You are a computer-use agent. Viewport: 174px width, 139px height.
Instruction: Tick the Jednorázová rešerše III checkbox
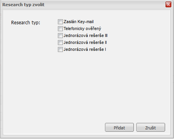[x=60, y=36]
